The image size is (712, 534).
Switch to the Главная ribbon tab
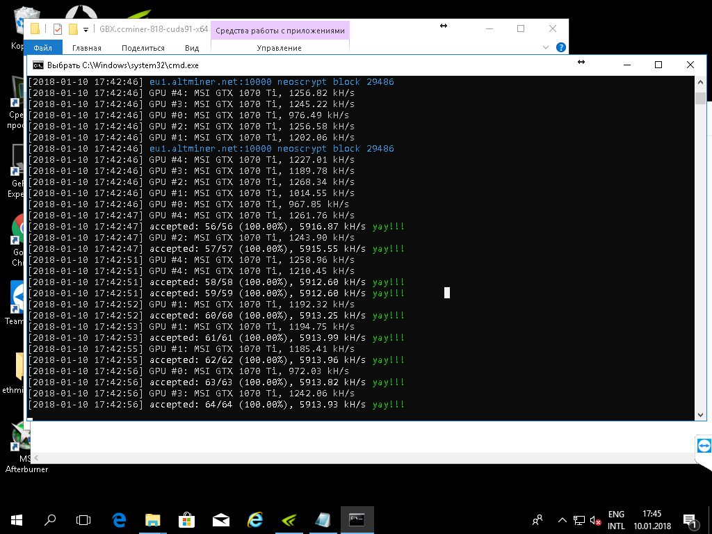point(87,48)
